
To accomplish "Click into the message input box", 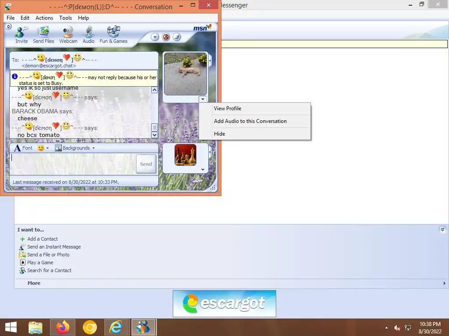I will click(x=73, y=164).
